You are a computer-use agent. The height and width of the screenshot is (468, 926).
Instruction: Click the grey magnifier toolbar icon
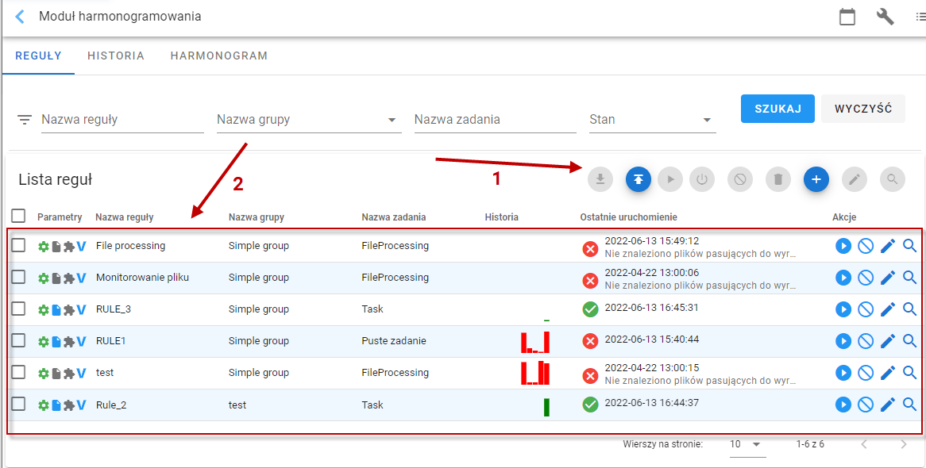[x=893, y=179]
